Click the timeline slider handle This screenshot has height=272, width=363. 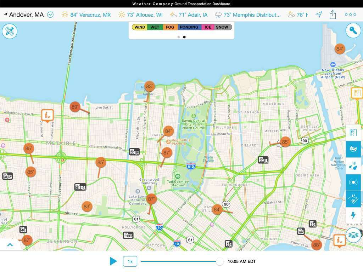click(x=220, y=261)
